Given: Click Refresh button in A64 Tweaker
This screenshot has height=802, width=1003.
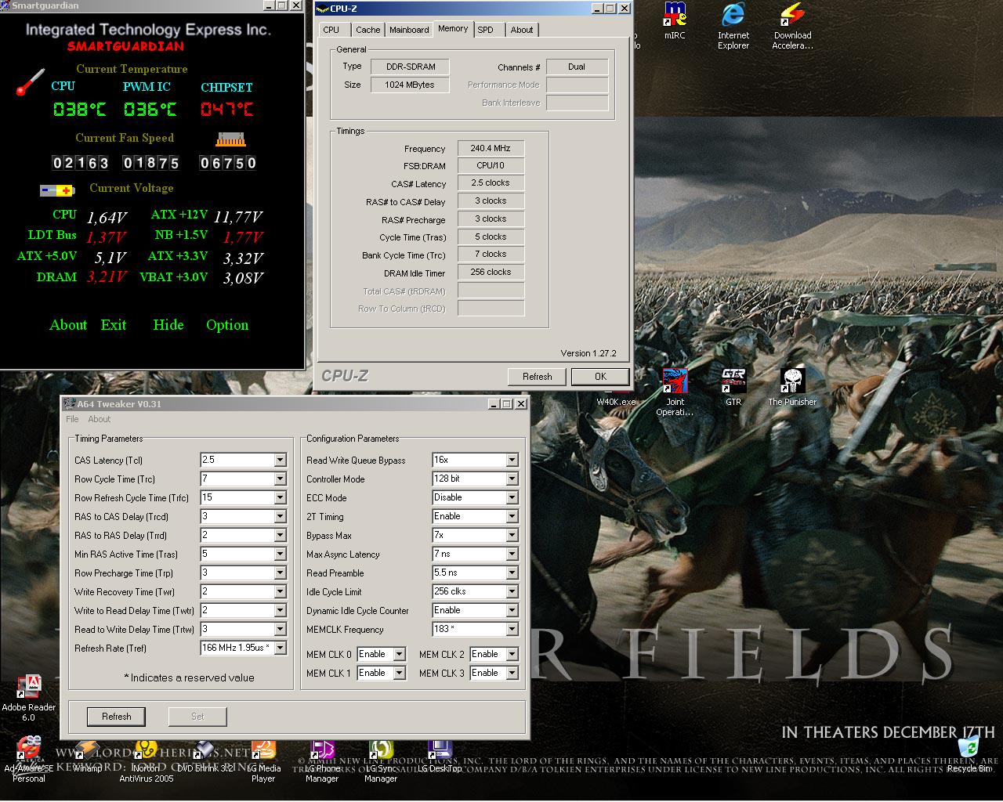Looking at the screenshot, I should [x=117, y=717].
